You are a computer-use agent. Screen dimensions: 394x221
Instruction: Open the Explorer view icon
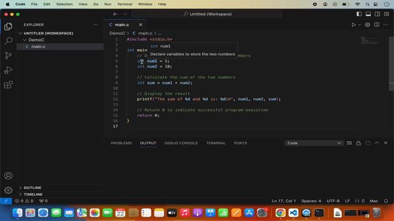[8, 26]
